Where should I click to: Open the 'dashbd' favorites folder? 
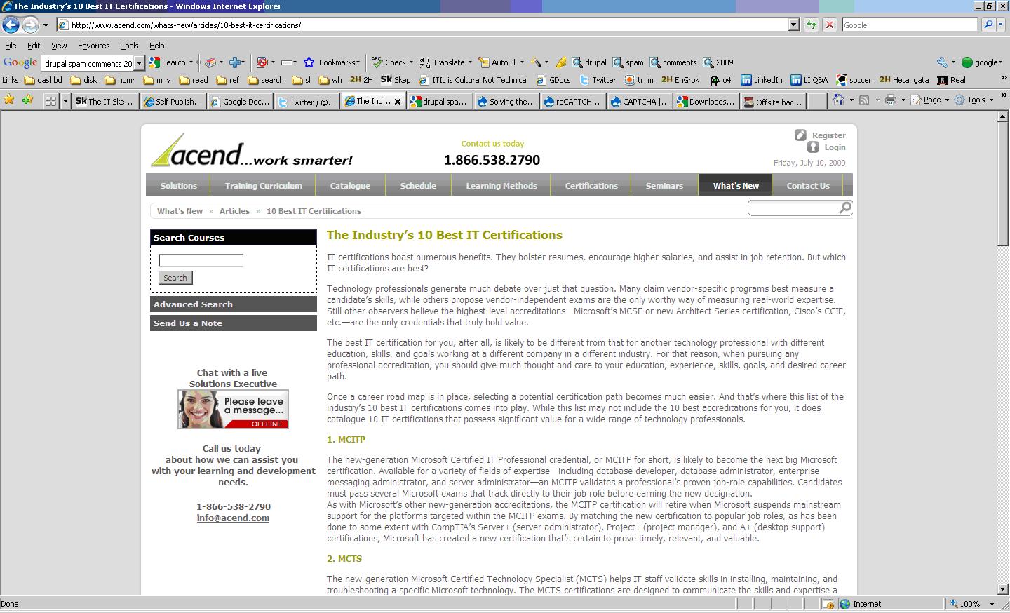[x=43, y=80]
